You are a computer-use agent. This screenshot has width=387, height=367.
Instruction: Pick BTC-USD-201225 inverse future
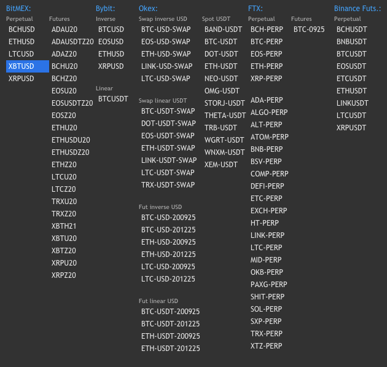[168, 230]
